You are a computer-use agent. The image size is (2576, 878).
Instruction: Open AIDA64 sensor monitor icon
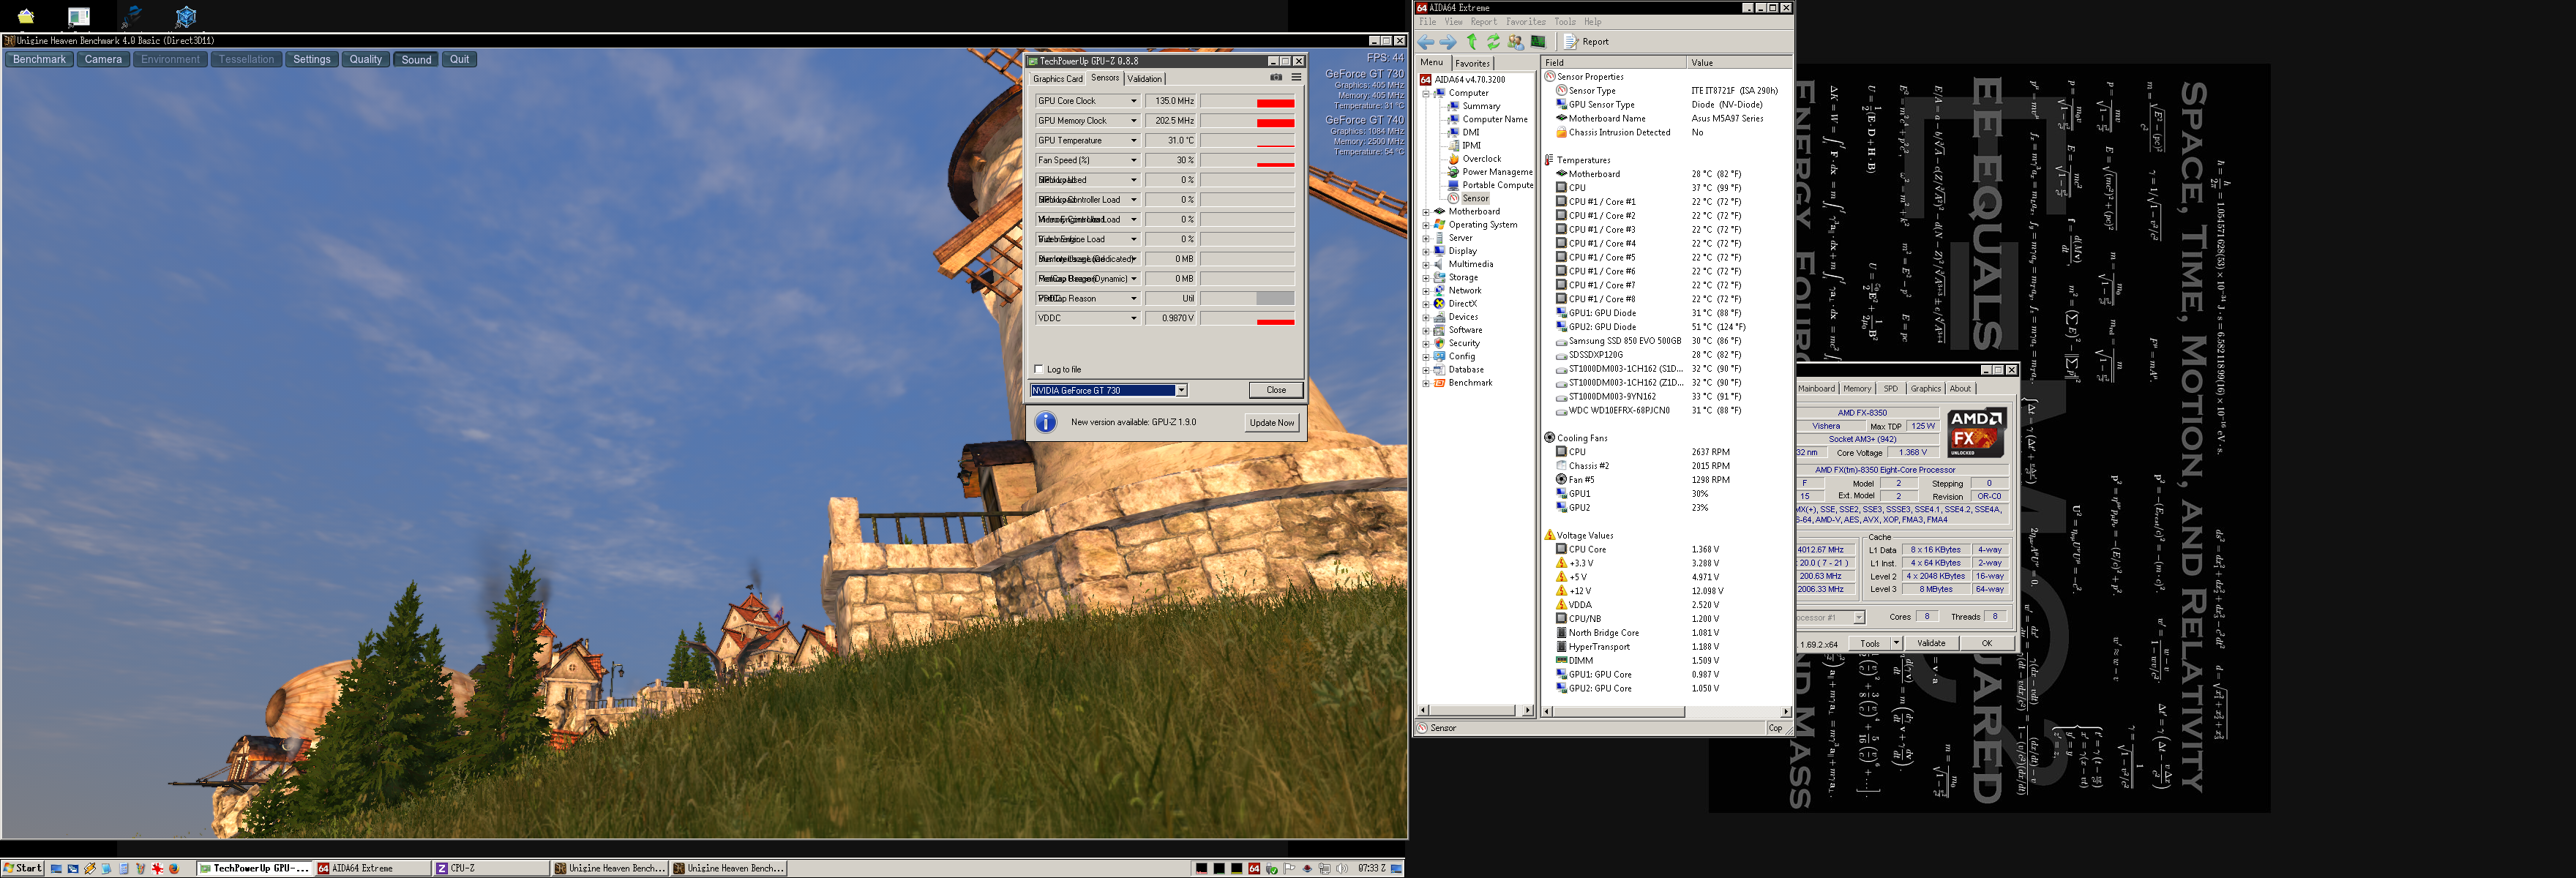coord(1538,42)
